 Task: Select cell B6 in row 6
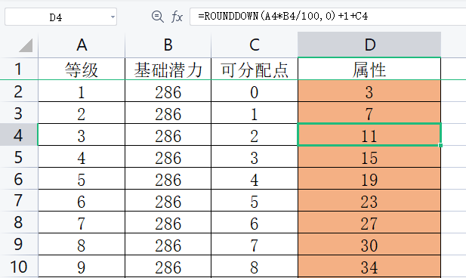coord(168,178)
